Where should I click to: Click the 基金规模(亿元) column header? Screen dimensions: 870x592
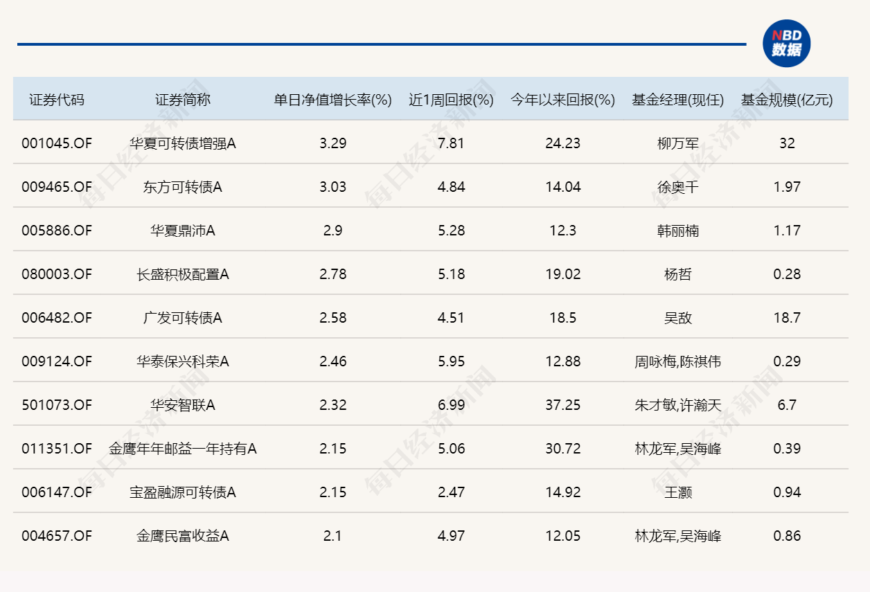pos(787,100)
